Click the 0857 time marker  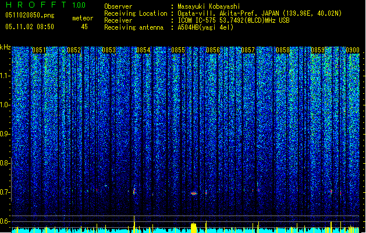pyautogui.click(x=248, y=50)
